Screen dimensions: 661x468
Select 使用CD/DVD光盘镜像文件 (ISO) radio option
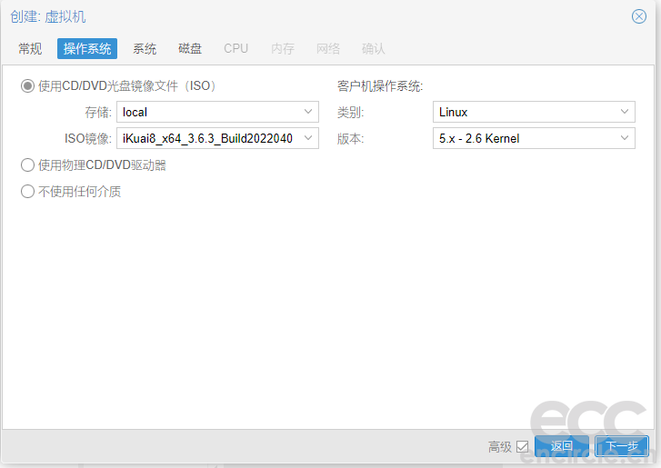(x=27, y=86)
